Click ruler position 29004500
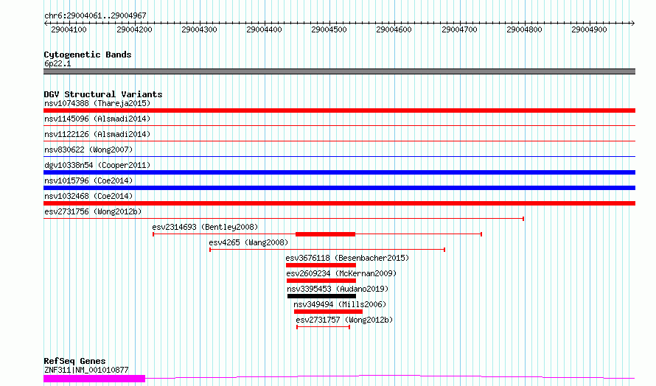The image size is (656, 386). [329, 29]
